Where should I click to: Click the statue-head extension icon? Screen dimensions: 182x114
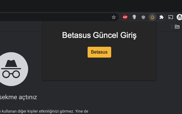(x=134, y=17)
